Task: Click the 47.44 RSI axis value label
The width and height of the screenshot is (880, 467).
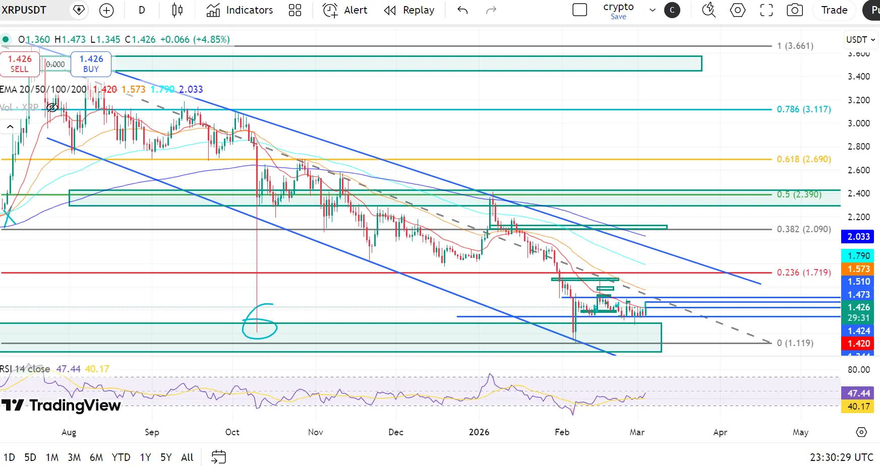Action: pyautogui.click(x=858, y=393)
